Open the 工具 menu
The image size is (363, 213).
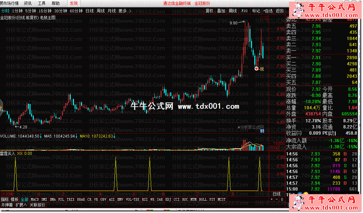point(42,3)
